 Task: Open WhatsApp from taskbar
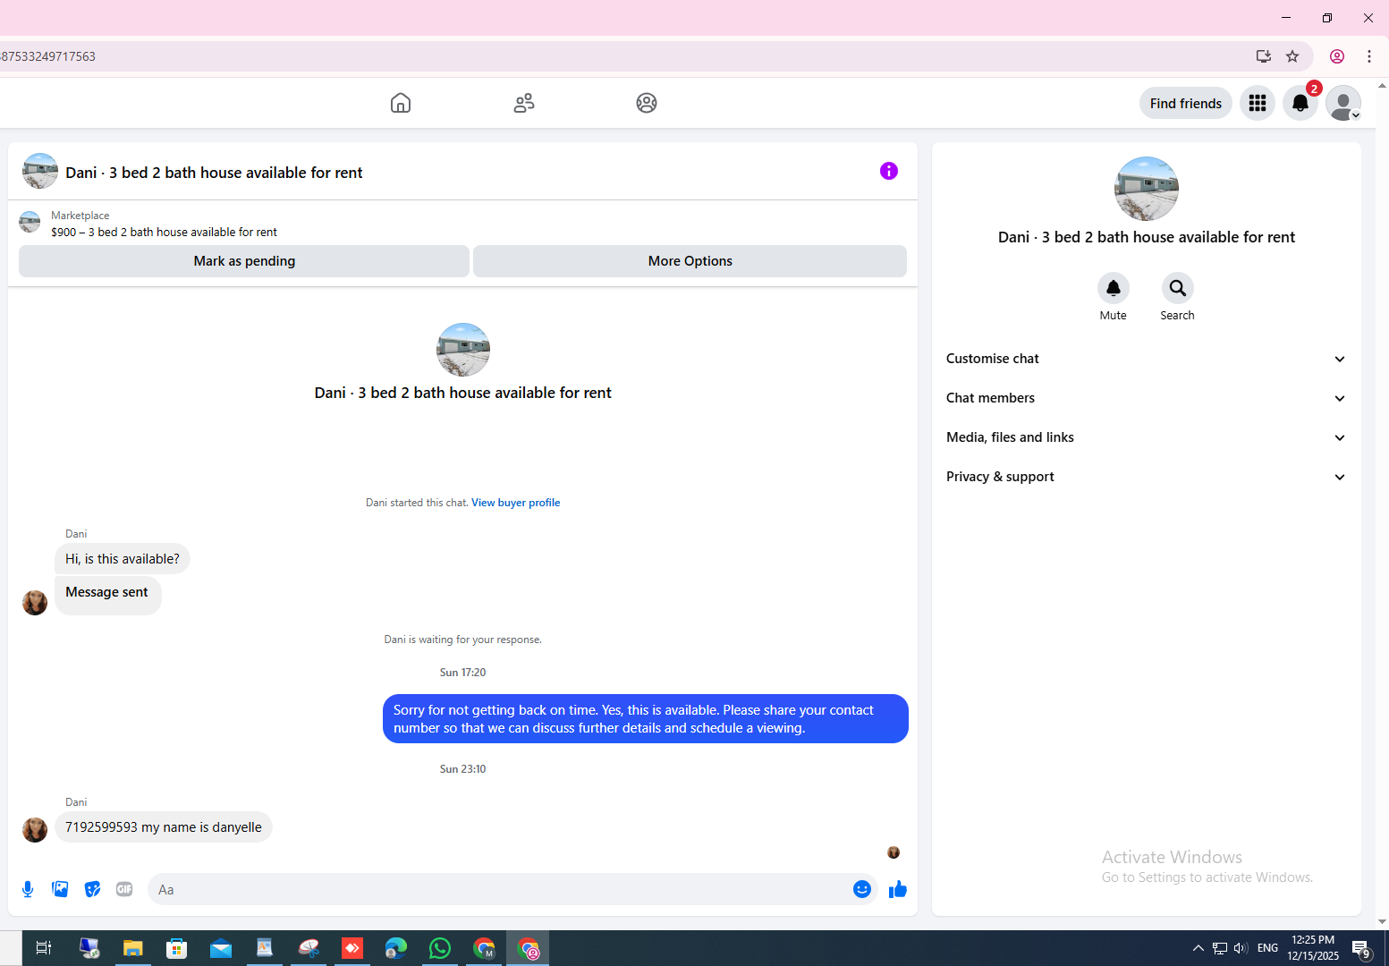[440, 948]
